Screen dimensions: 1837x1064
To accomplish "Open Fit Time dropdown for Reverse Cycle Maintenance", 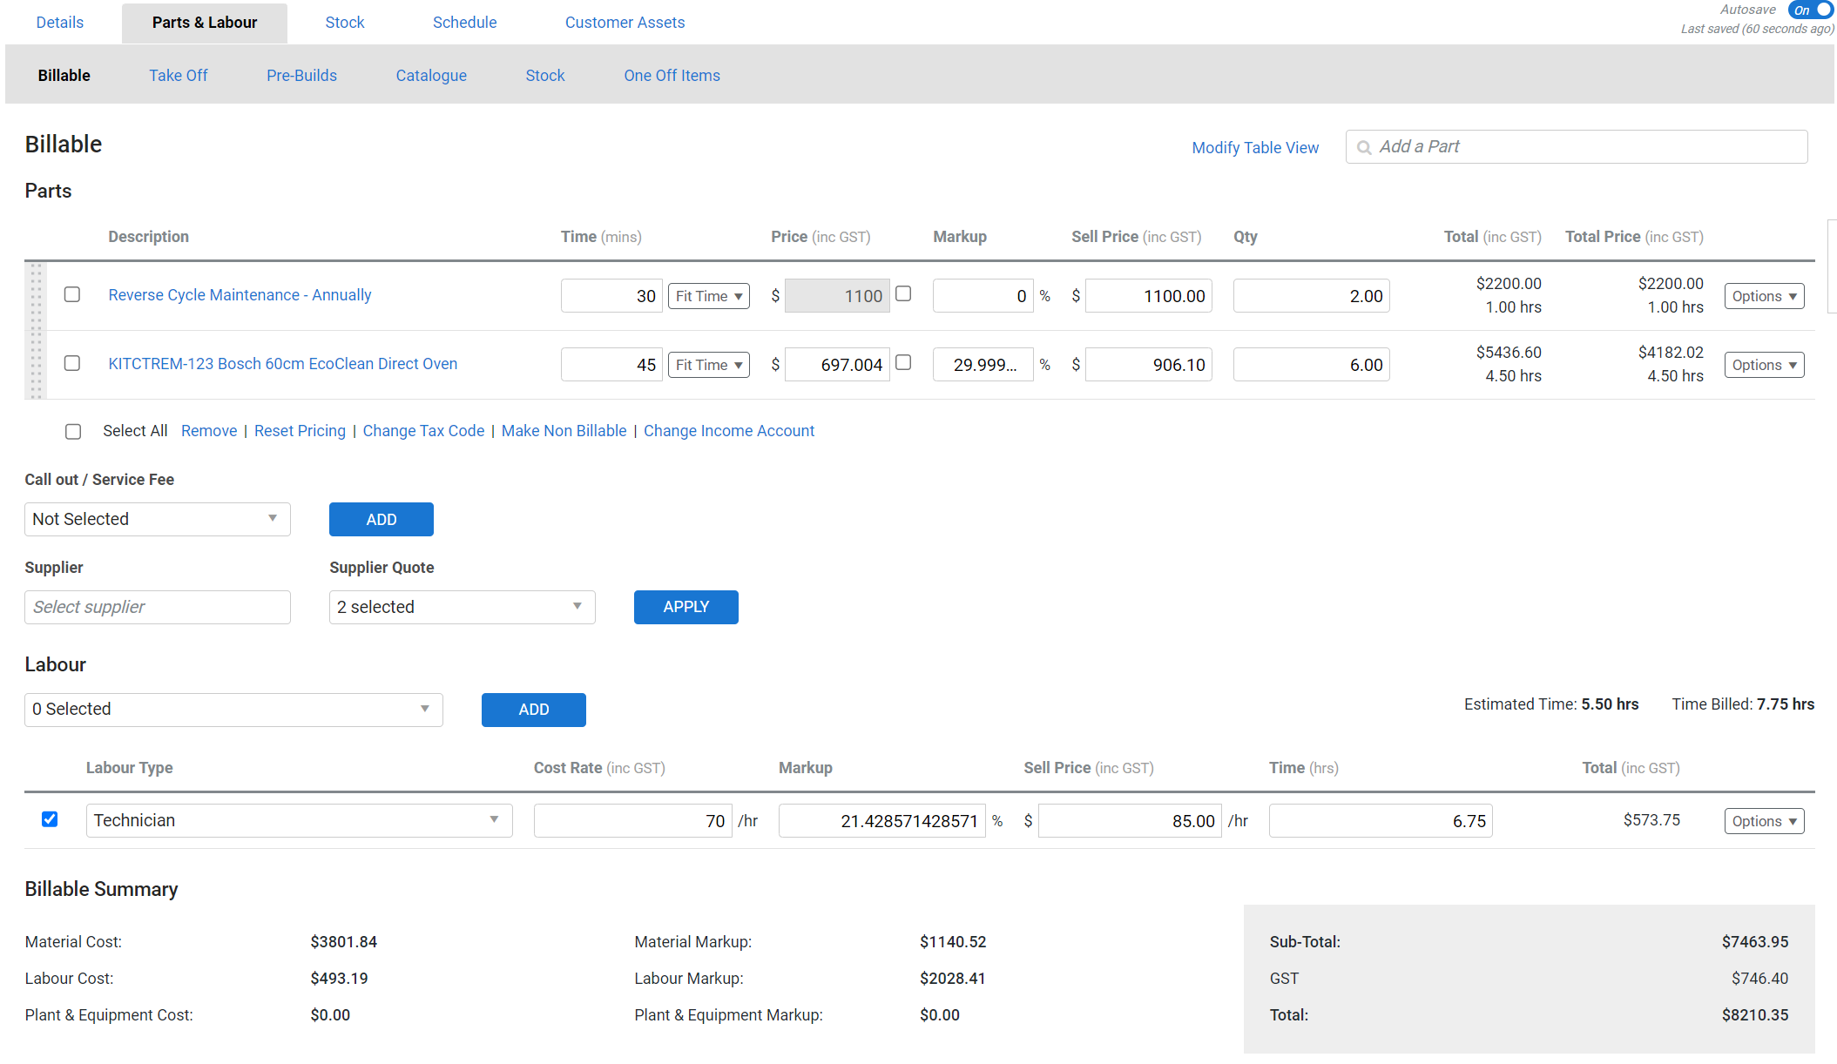I will tap(709, 296).
